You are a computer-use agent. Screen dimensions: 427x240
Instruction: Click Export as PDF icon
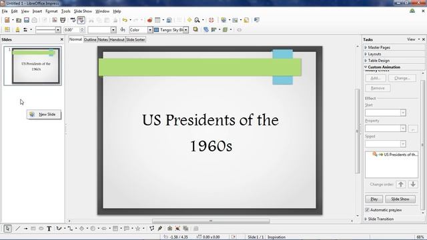tap(55, 20)
